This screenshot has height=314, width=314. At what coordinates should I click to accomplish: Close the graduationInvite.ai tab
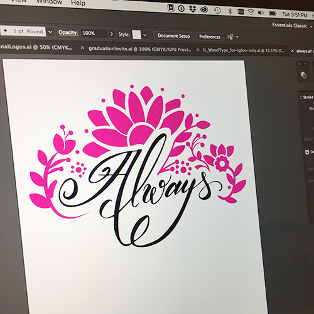(82, 48)
